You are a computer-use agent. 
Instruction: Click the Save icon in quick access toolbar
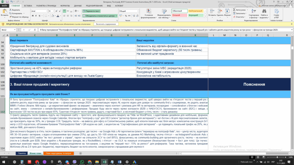6,2
